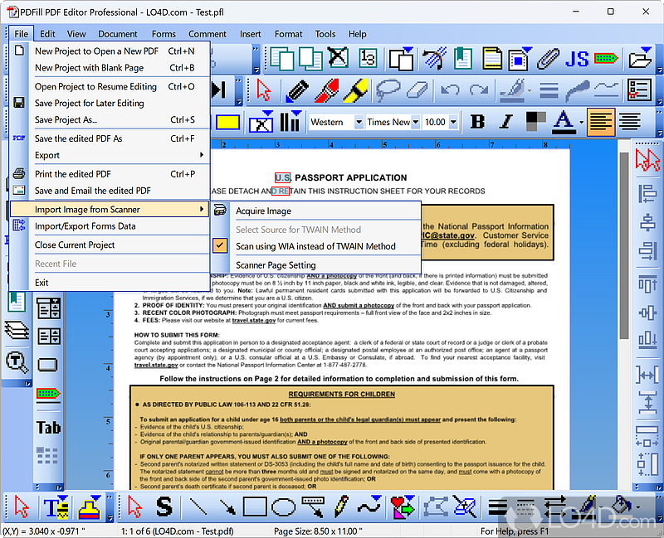Click Exit in File menu
Image resolution: width=664 pixels, height=538 pixels.
point(110,283)
